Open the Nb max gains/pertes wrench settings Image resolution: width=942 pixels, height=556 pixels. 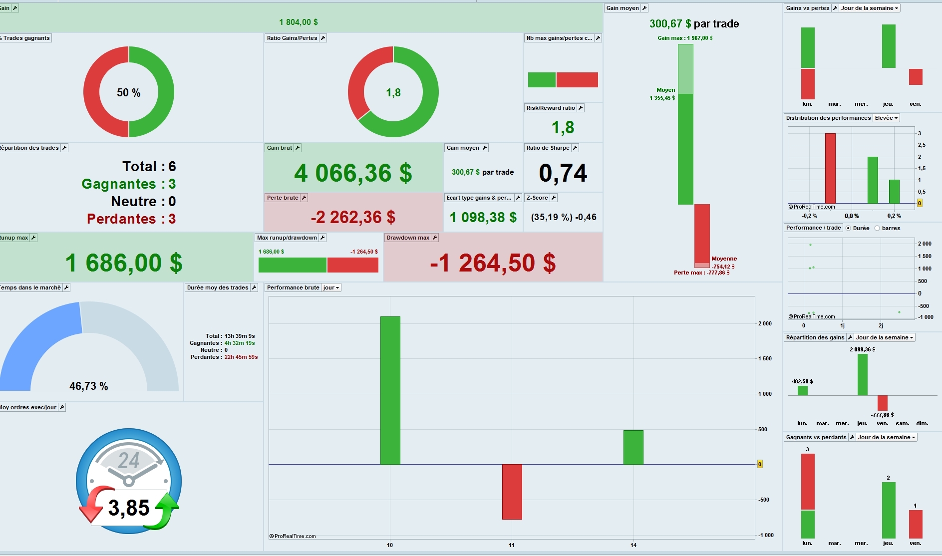(x=598, y=38)
